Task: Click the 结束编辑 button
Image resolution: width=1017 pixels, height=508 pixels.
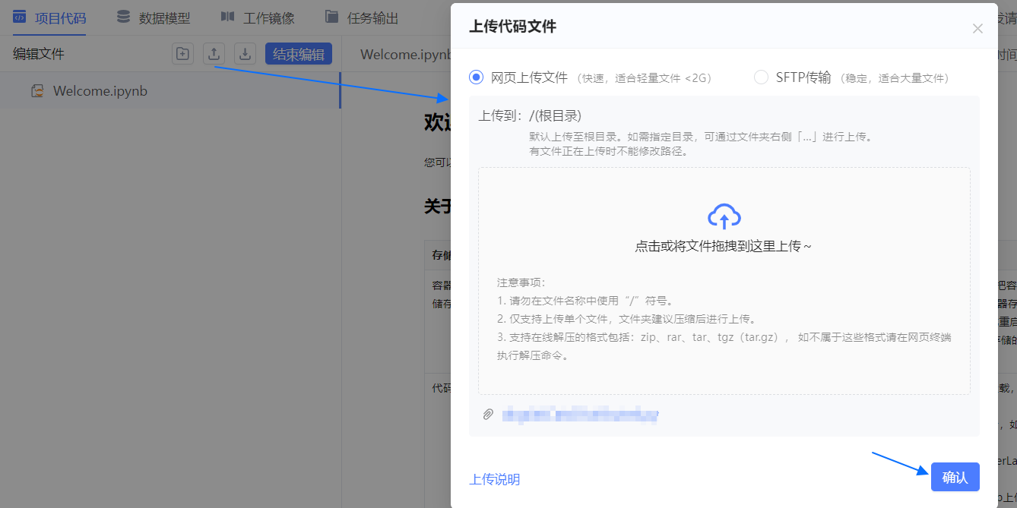Action: pos(298,54)
